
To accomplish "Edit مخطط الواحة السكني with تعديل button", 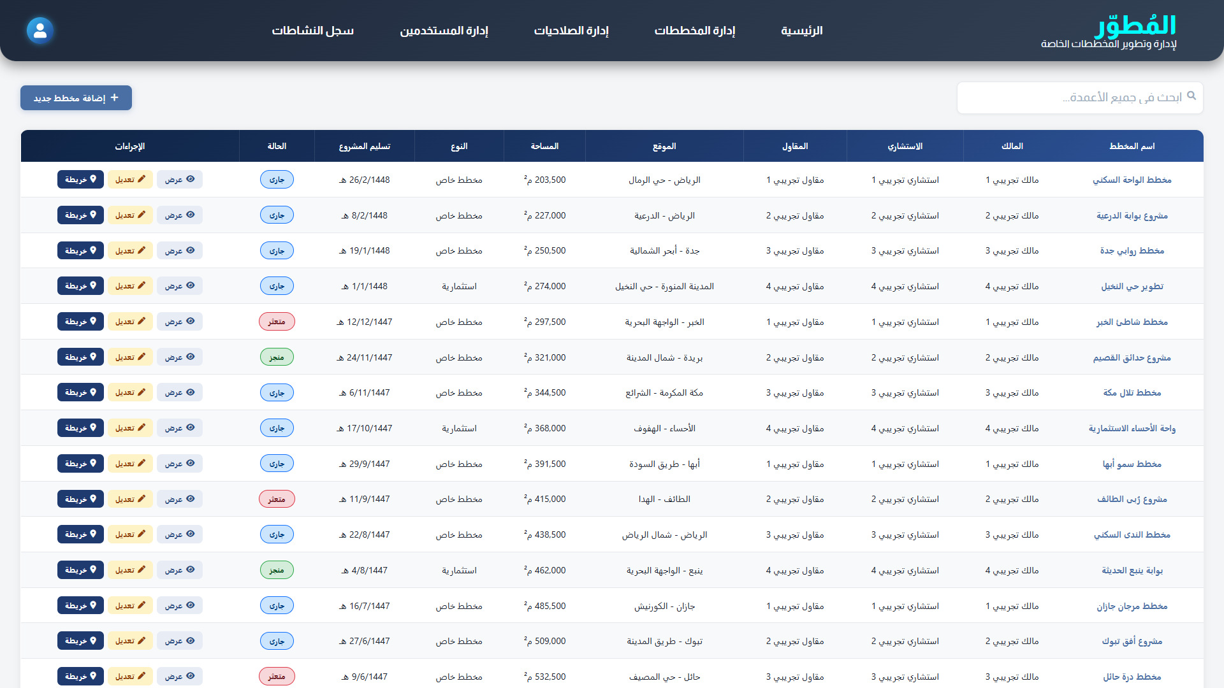I will tap(130, 180).
